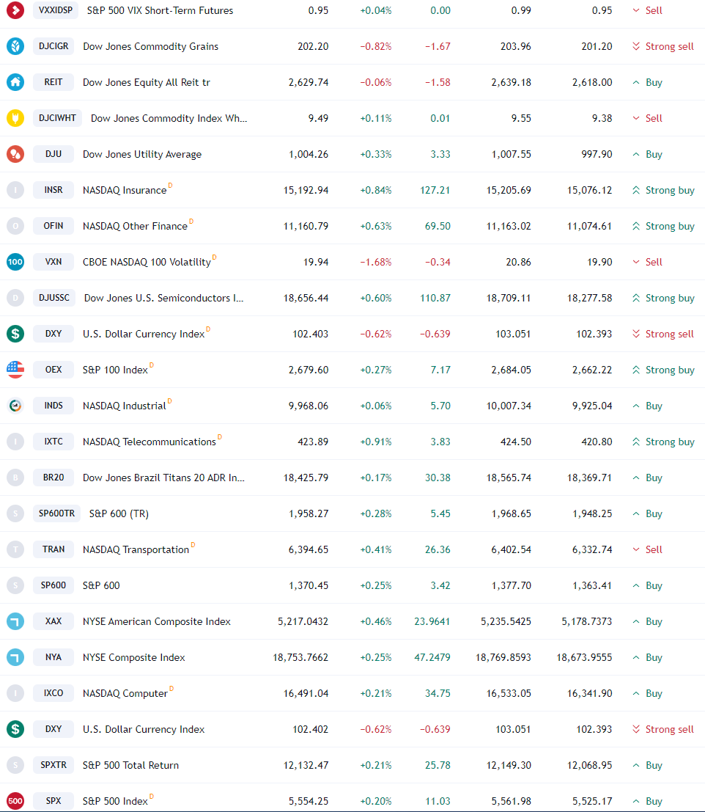Click price 423.89 in IXTC row
705x812 pixels.
[x=313, y=442]
